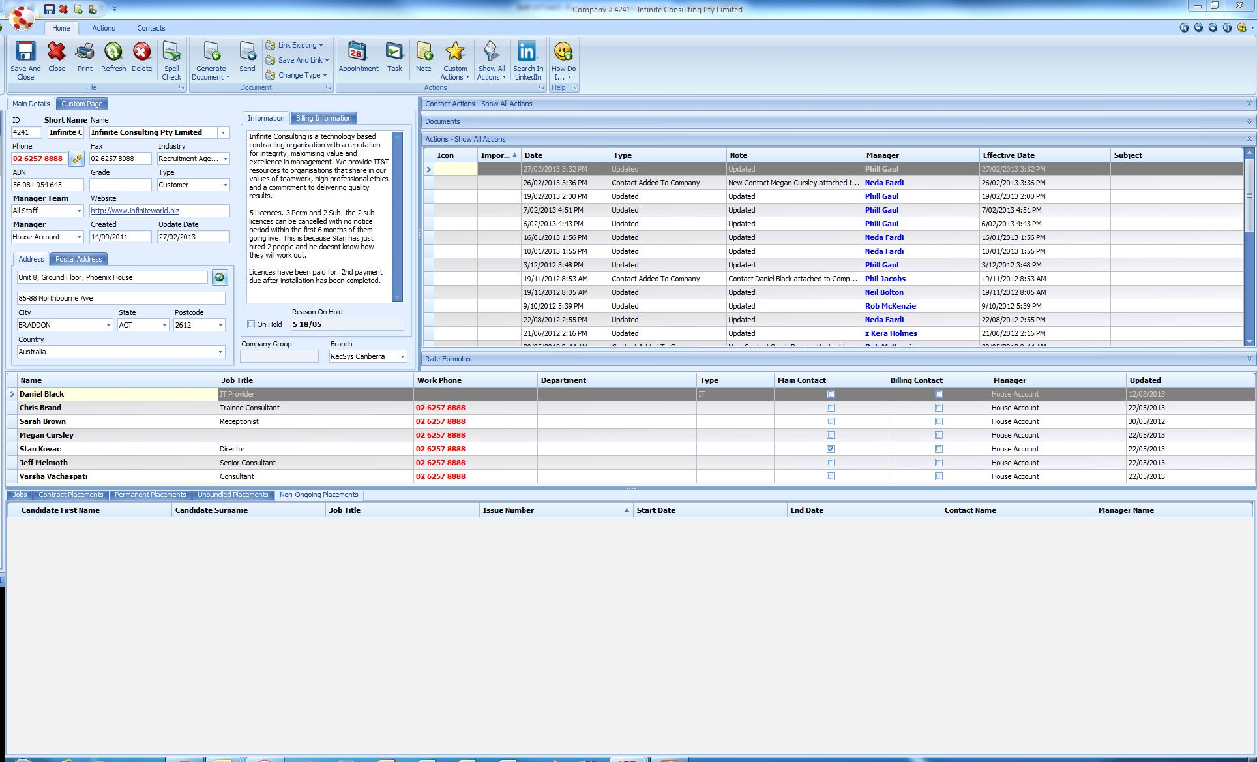Open the Billing Information tab

pos(323,117)
